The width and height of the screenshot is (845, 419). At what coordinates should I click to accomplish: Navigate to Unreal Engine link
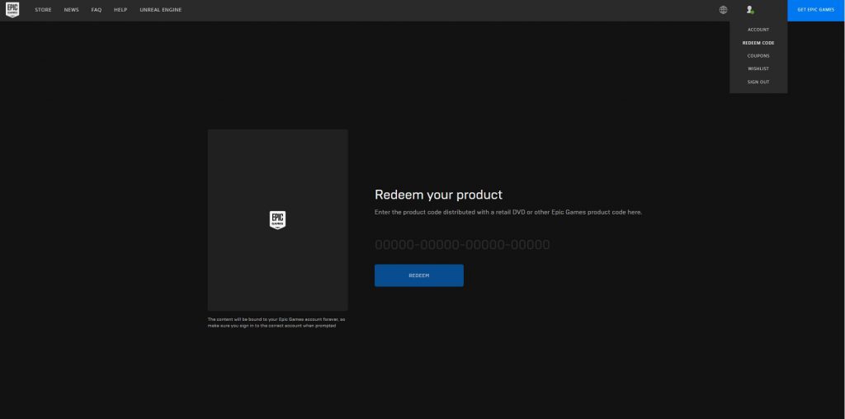coord(162,10)
